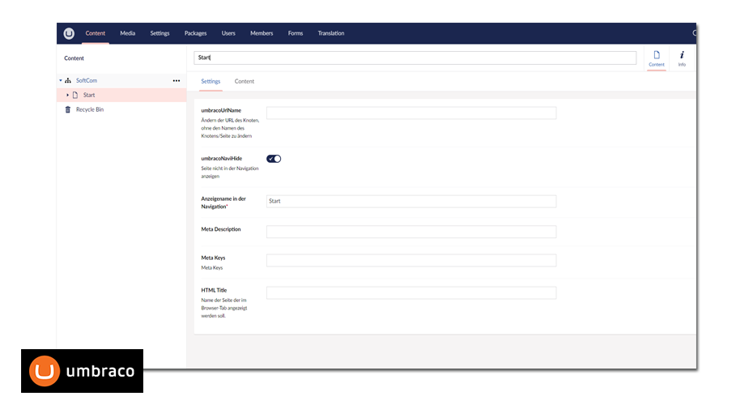Click the umbracoUrlName property label

tap(221, 110)
